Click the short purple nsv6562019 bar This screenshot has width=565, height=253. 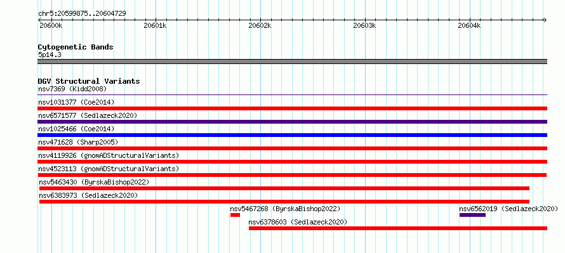coord(472,215)
